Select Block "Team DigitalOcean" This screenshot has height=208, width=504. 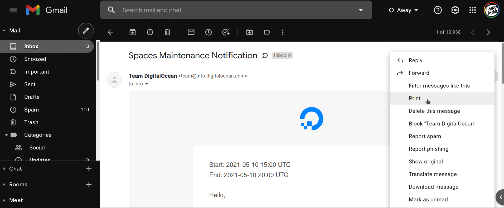[x=442, y=124]
